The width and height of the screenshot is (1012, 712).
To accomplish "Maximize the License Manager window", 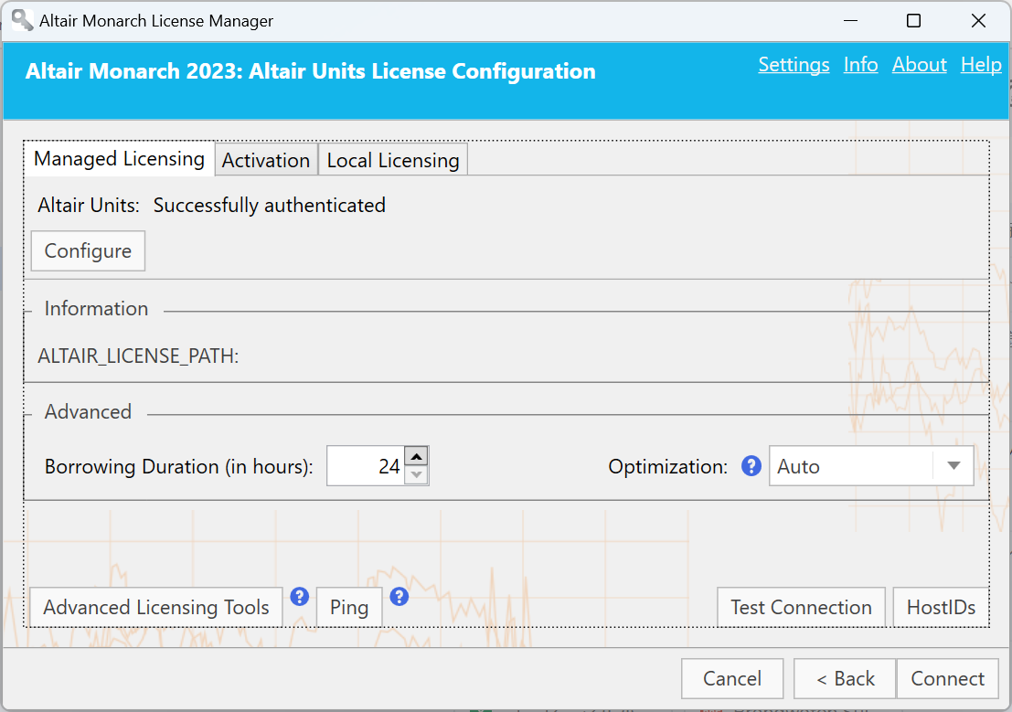I will [914, 21].
